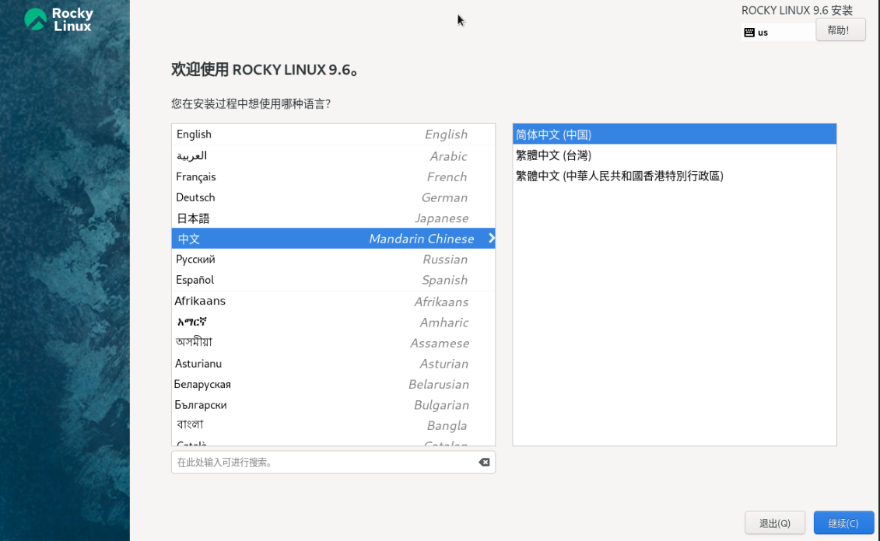Viewport: 880px width, 541px height.
Task: Click the Rocky Linux logo icon
Action: tap(35, 19)
